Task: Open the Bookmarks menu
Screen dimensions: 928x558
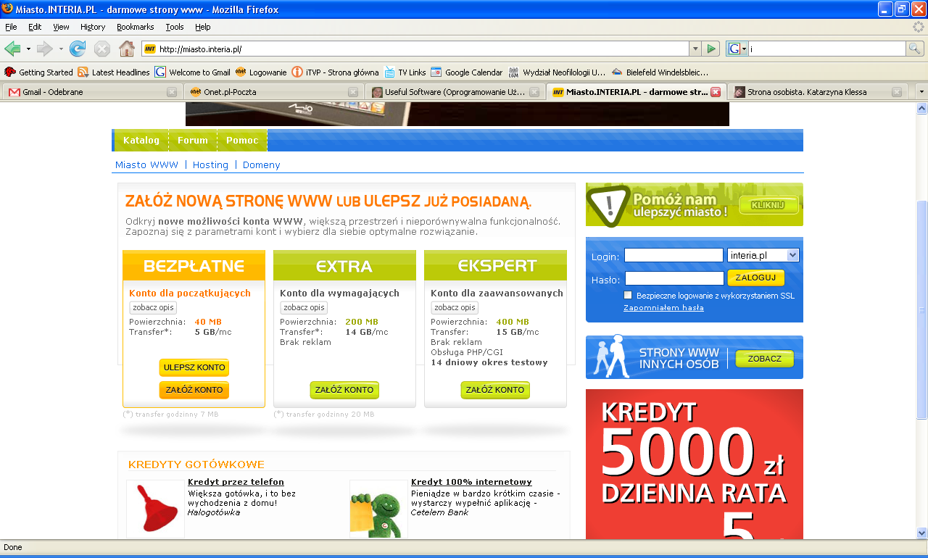Action: click(135, 27)
